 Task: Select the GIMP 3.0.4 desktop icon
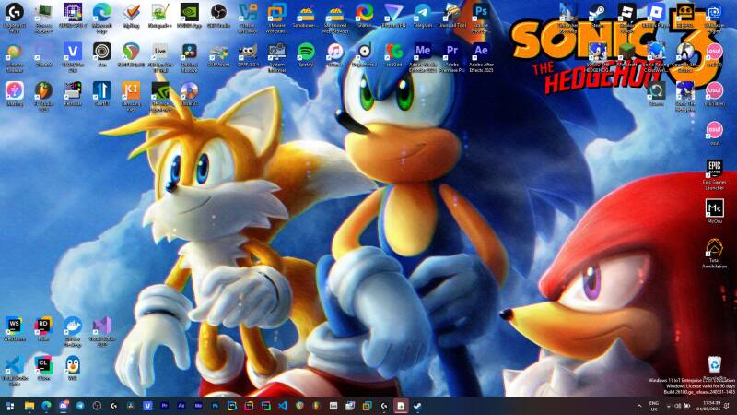tap(247, 52)
